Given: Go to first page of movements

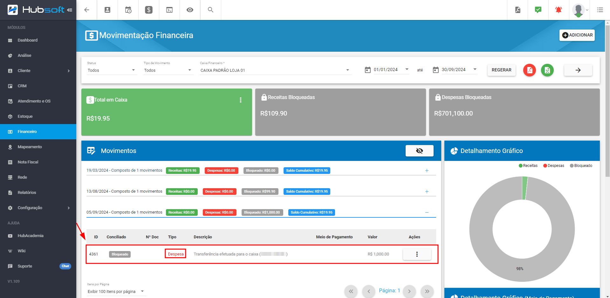Looking at the screenshot, I should point(351,291).
